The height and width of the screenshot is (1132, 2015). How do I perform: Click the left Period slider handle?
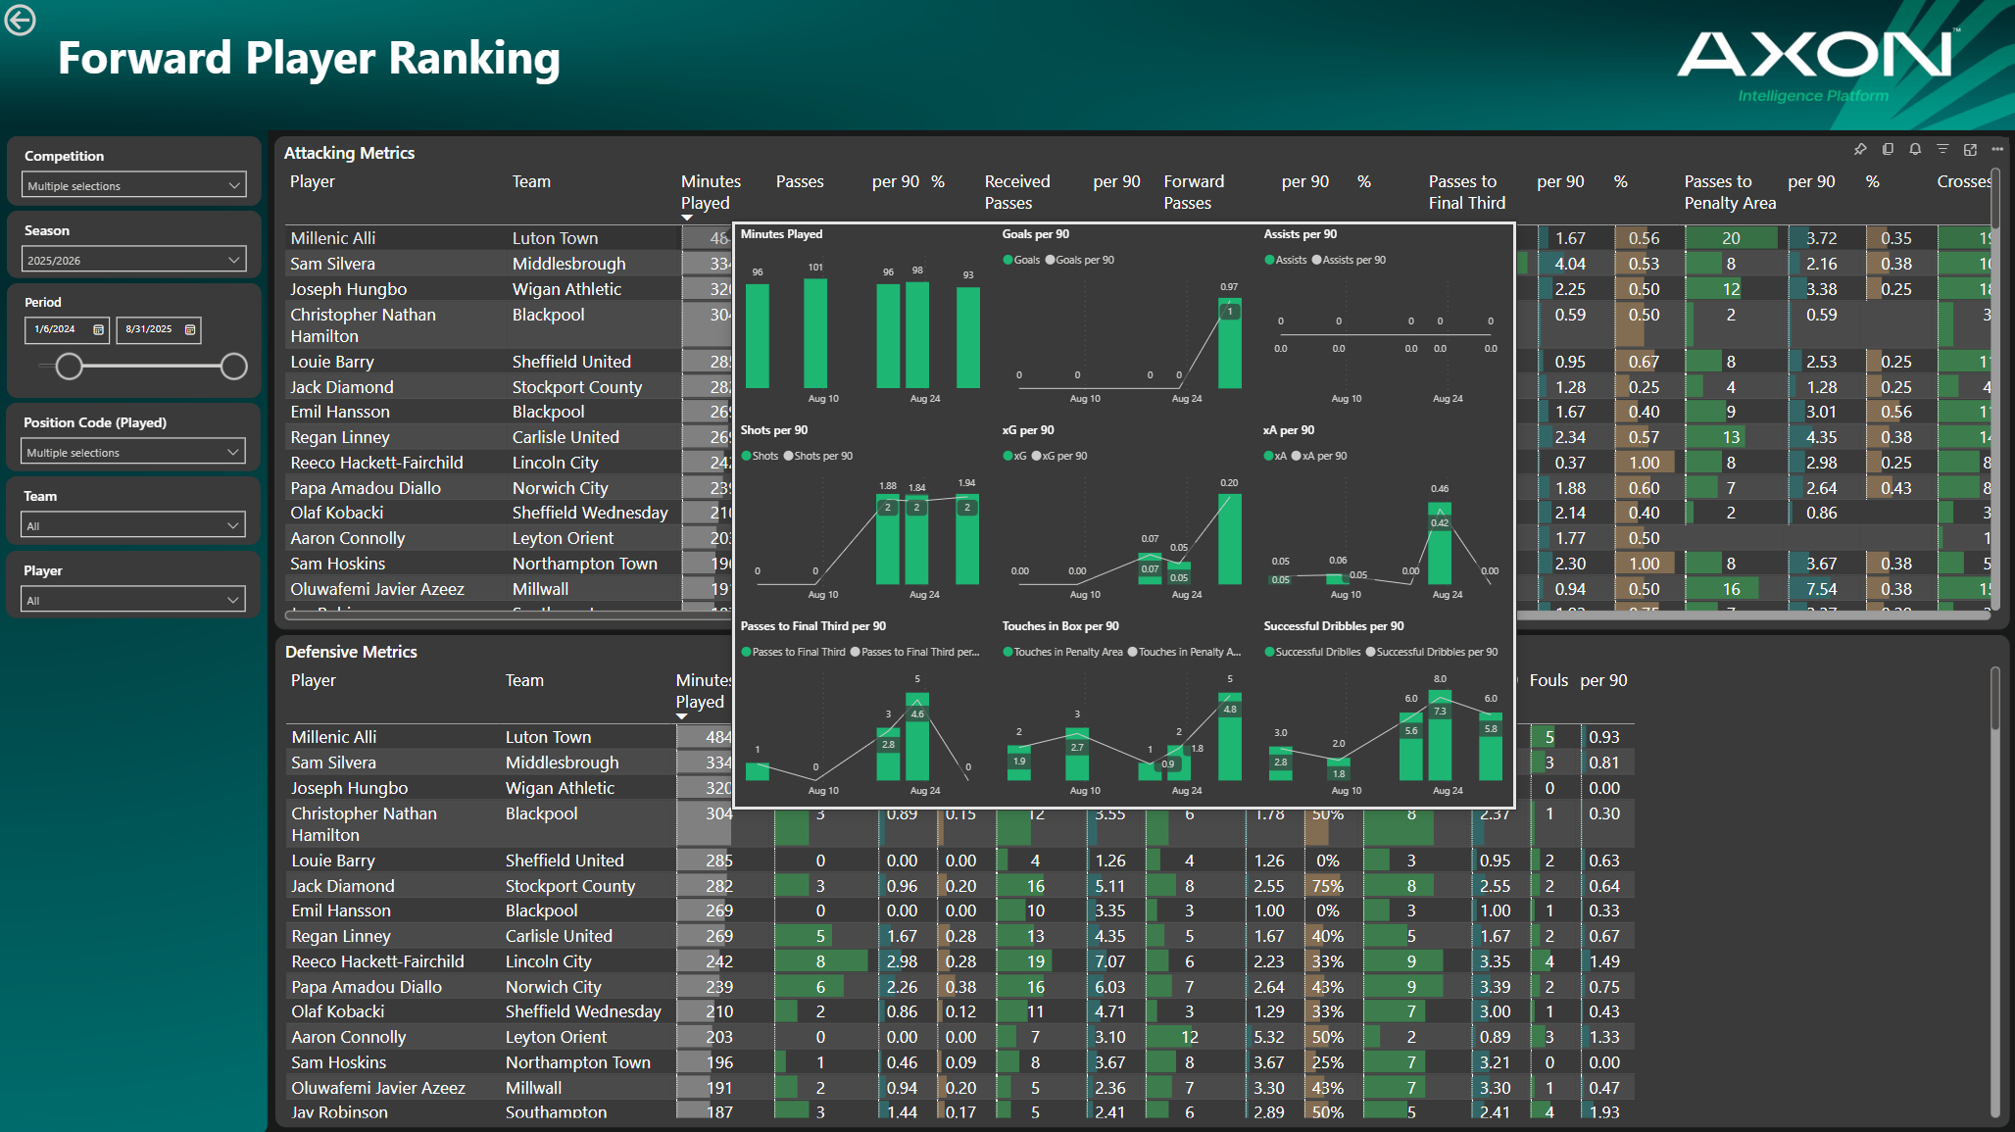coord(69,367)
